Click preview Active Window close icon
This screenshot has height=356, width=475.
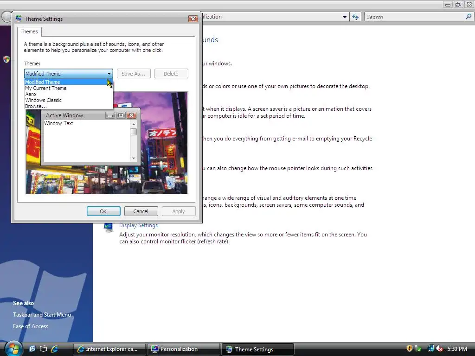pos(131,115)
